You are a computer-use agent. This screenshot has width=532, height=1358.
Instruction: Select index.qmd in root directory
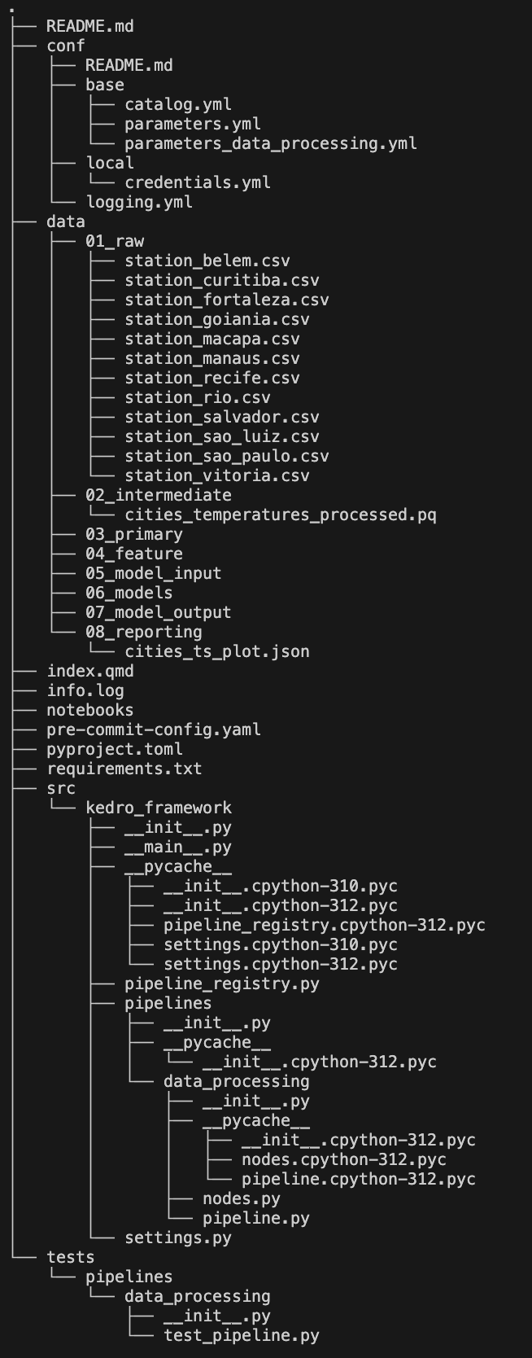pyautogui.click(x=90, y=671)
